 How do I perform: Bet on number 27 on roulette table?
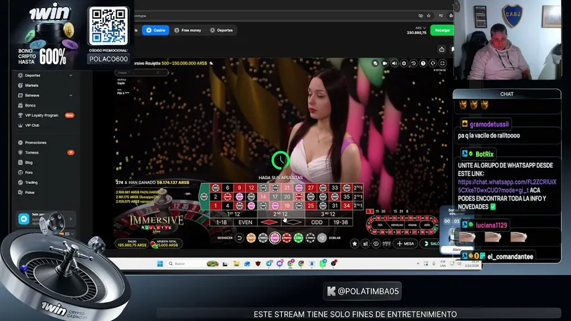(x=311, y=188)
